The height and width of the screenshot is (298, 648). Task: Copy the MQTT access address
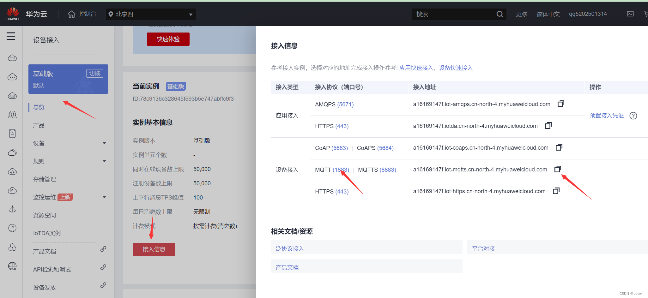click(558, 169)
